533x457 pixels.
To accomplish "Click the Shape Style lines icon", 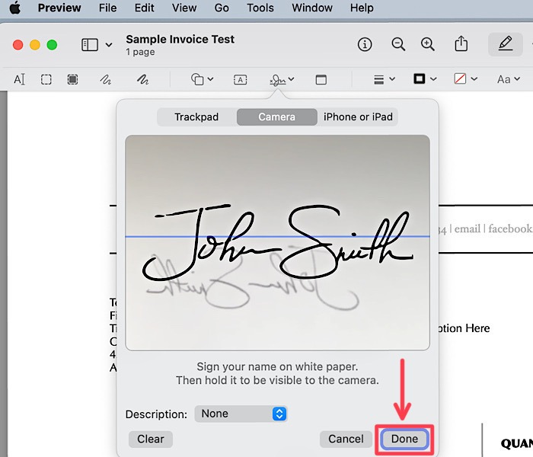I will pos(378,79).
